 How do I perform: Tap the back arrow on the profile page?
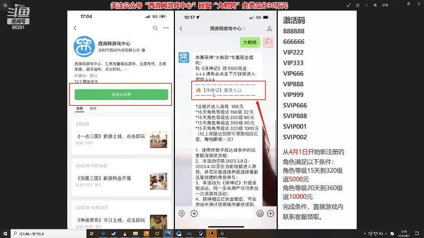click(75, 28)
